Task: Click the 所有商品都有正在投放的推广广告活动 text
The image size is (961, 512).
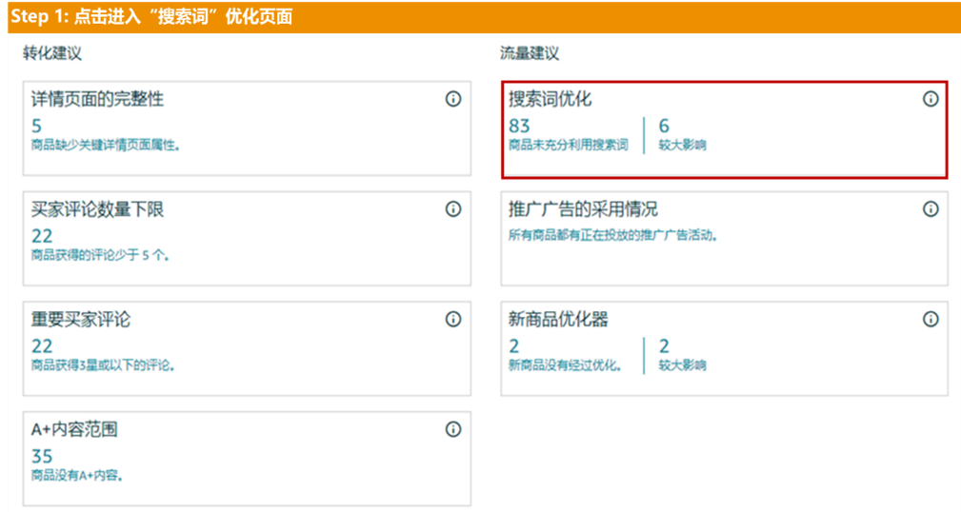Action: tap(612, 235)
